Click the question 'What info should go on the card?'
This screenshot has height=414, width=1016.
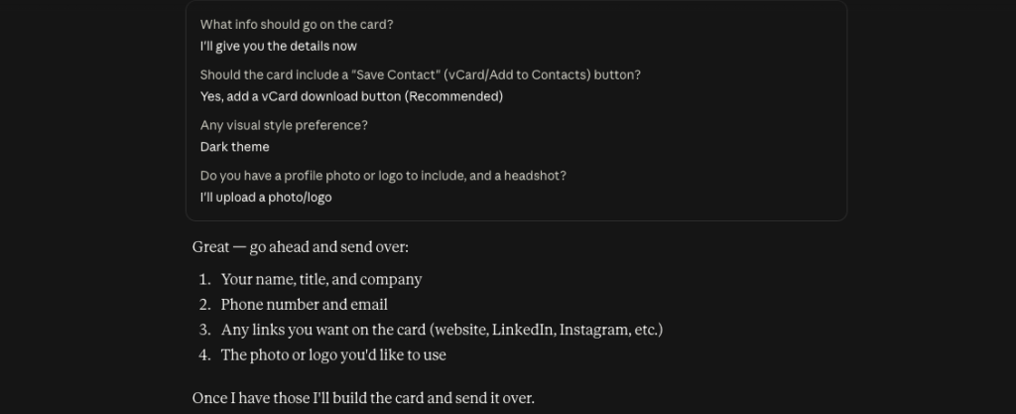[297, 25]
